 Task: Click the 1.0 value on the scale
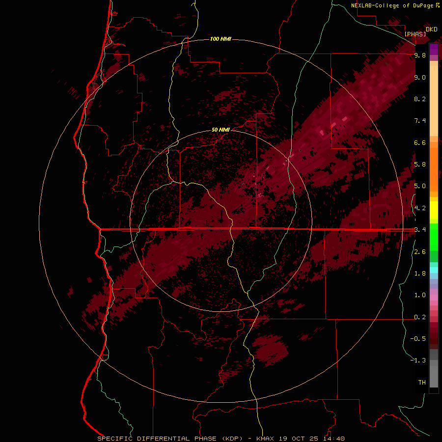pos(420,295)
